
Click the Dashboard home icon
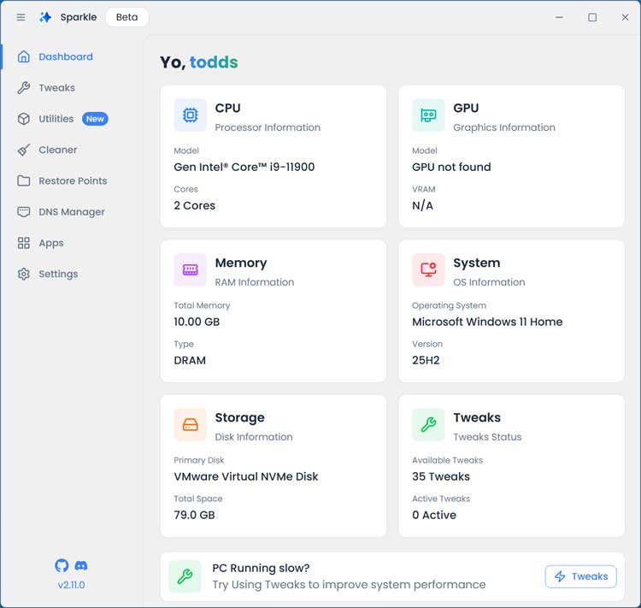24,56
